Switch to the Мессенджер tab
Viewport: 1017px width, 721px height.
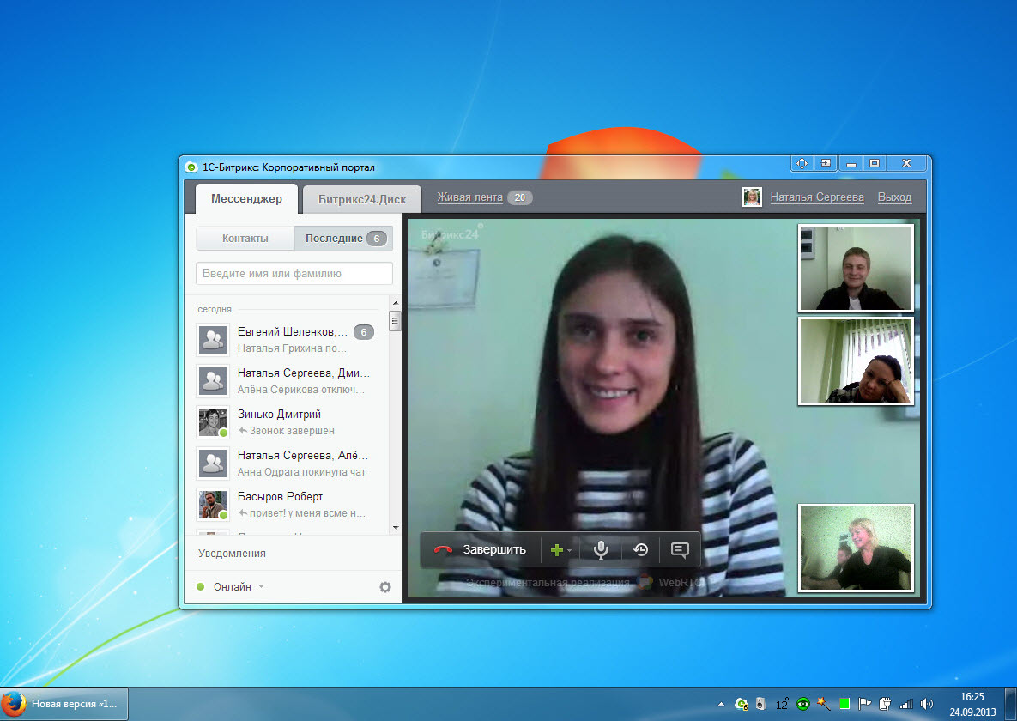246,198
